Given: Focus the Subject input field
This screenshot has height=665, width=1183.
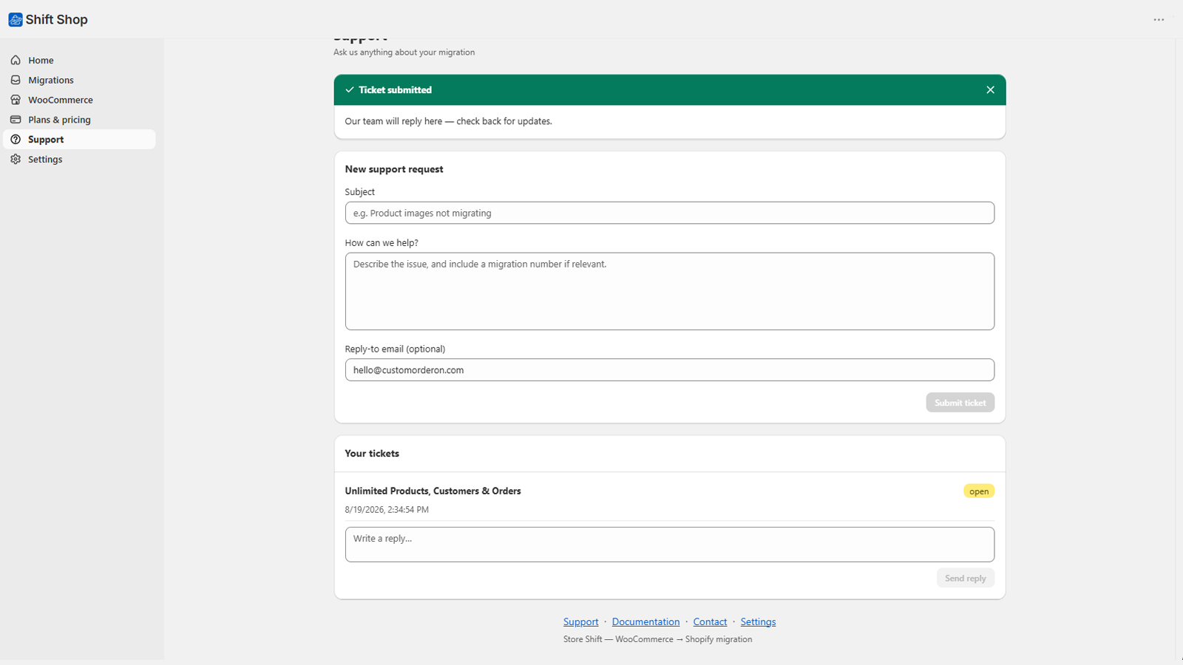Looking at the screenshot, I should point(669,213).
